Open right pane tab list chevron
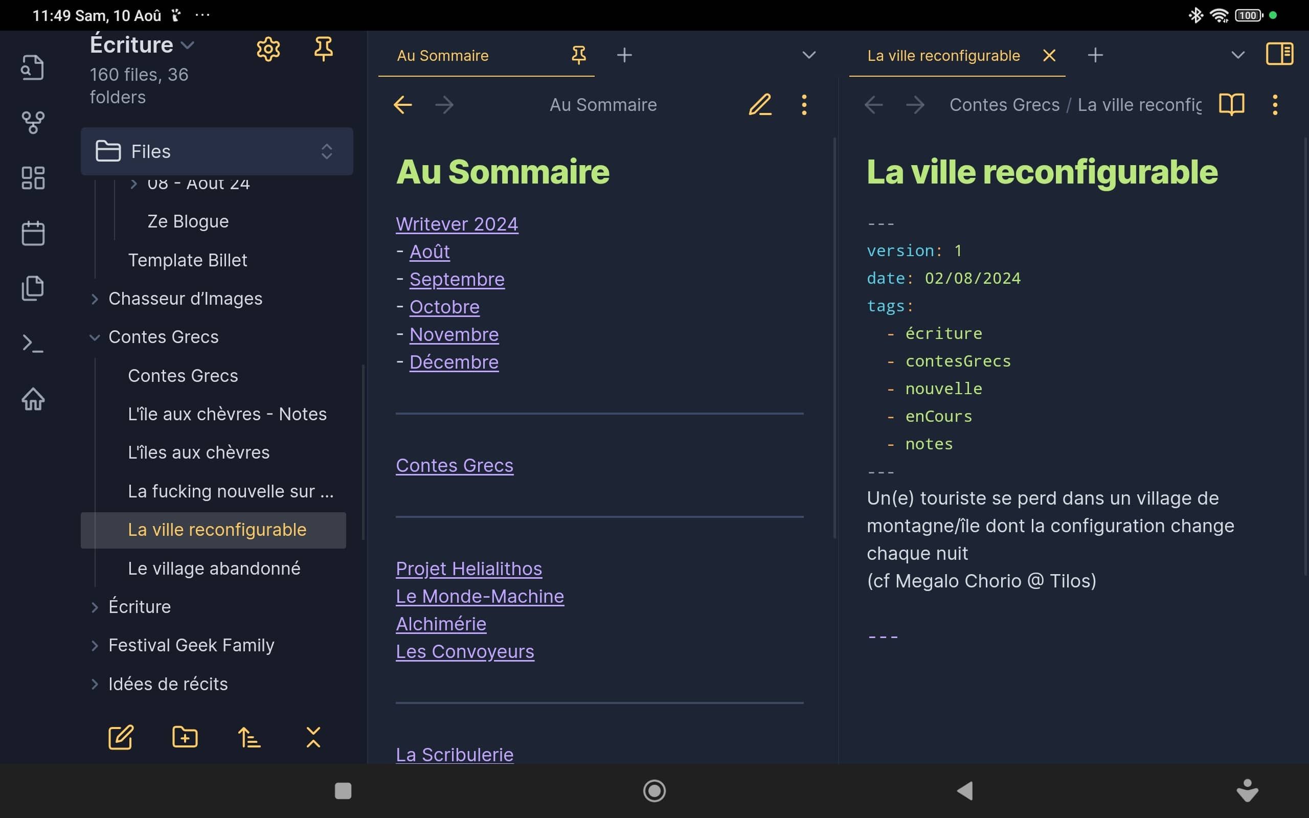Image resolution: width=1309 pixels, height=818 pixels. tap(1237, 55)
